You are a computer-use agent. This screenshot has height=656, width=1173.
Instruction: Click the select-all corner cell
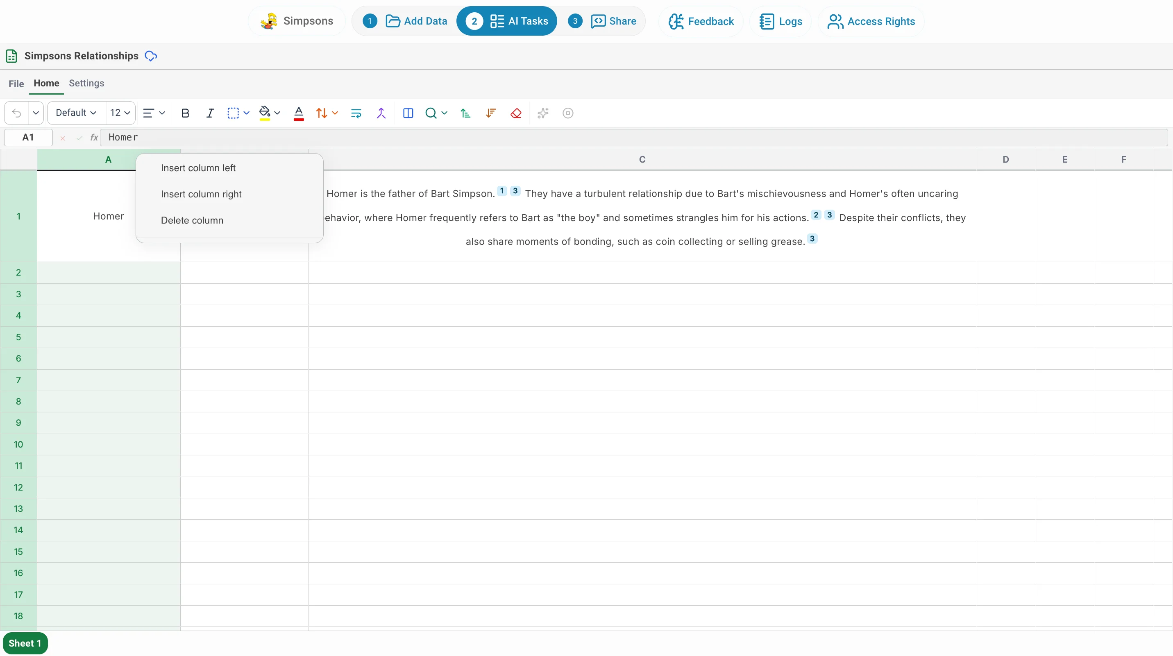tap(18, 159)
